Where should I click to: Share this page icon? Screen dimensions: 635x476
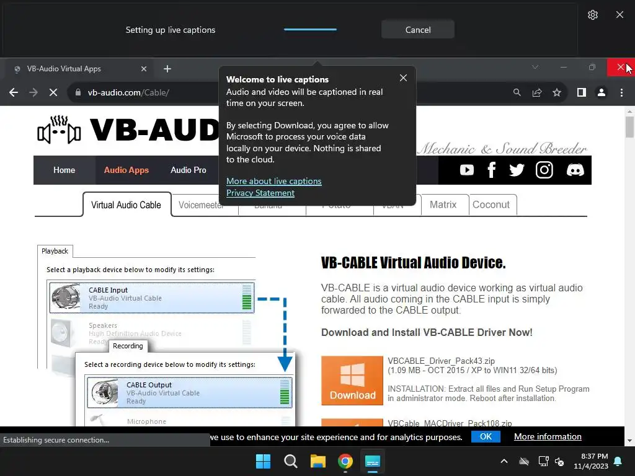(537, 92)
